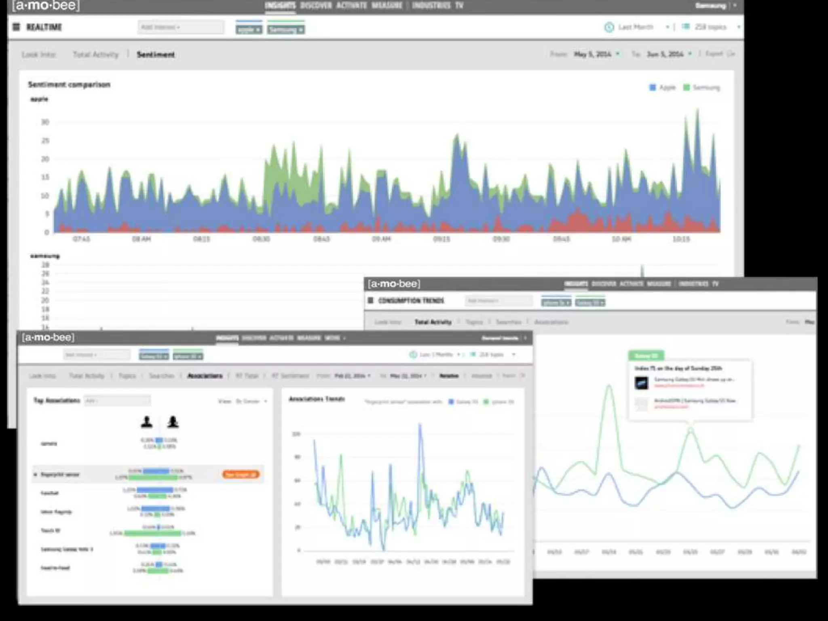
Task: Open DISCOVER in the top navigation bar
Action: (316, 6)
